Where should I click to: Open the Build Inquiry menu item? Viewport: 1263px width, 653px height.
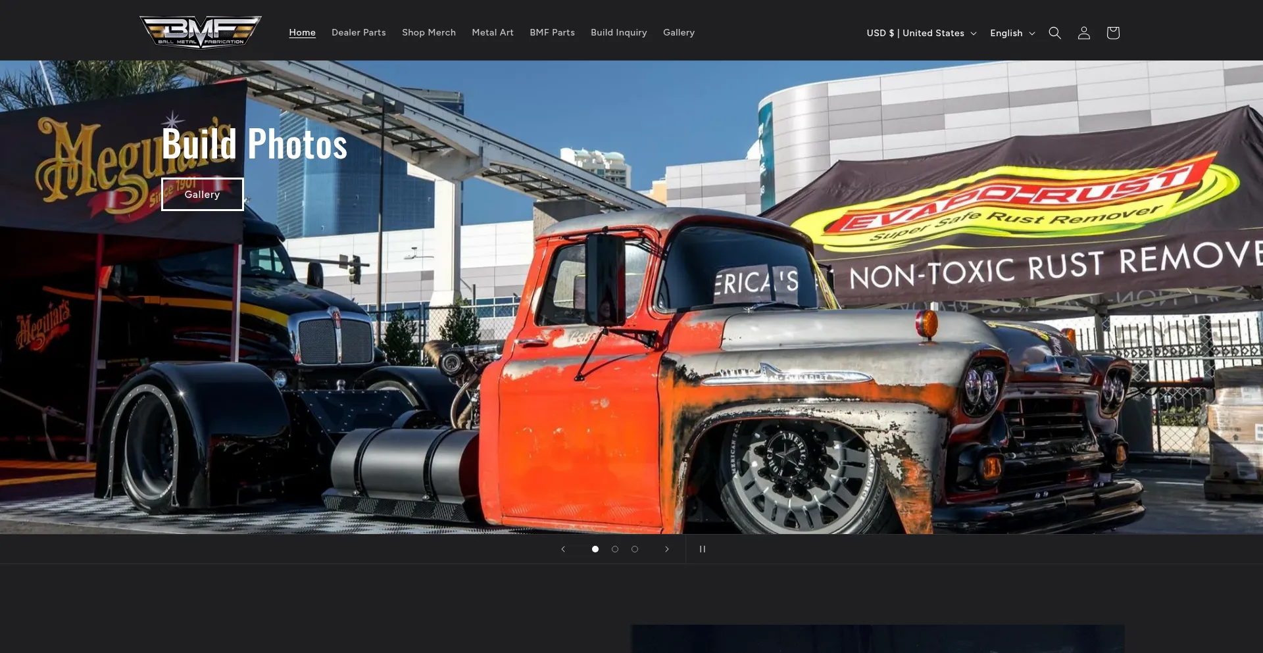click(x=618, y=32)
